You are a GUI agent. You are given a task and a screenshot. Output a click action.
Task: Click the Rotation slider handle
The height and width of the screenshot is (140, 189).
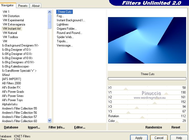coord(142,117)
